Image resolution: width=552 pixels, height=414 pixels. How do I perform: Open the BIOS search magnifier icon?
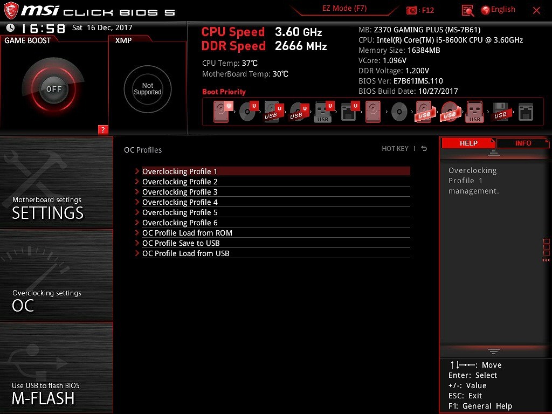click(467, 11)
